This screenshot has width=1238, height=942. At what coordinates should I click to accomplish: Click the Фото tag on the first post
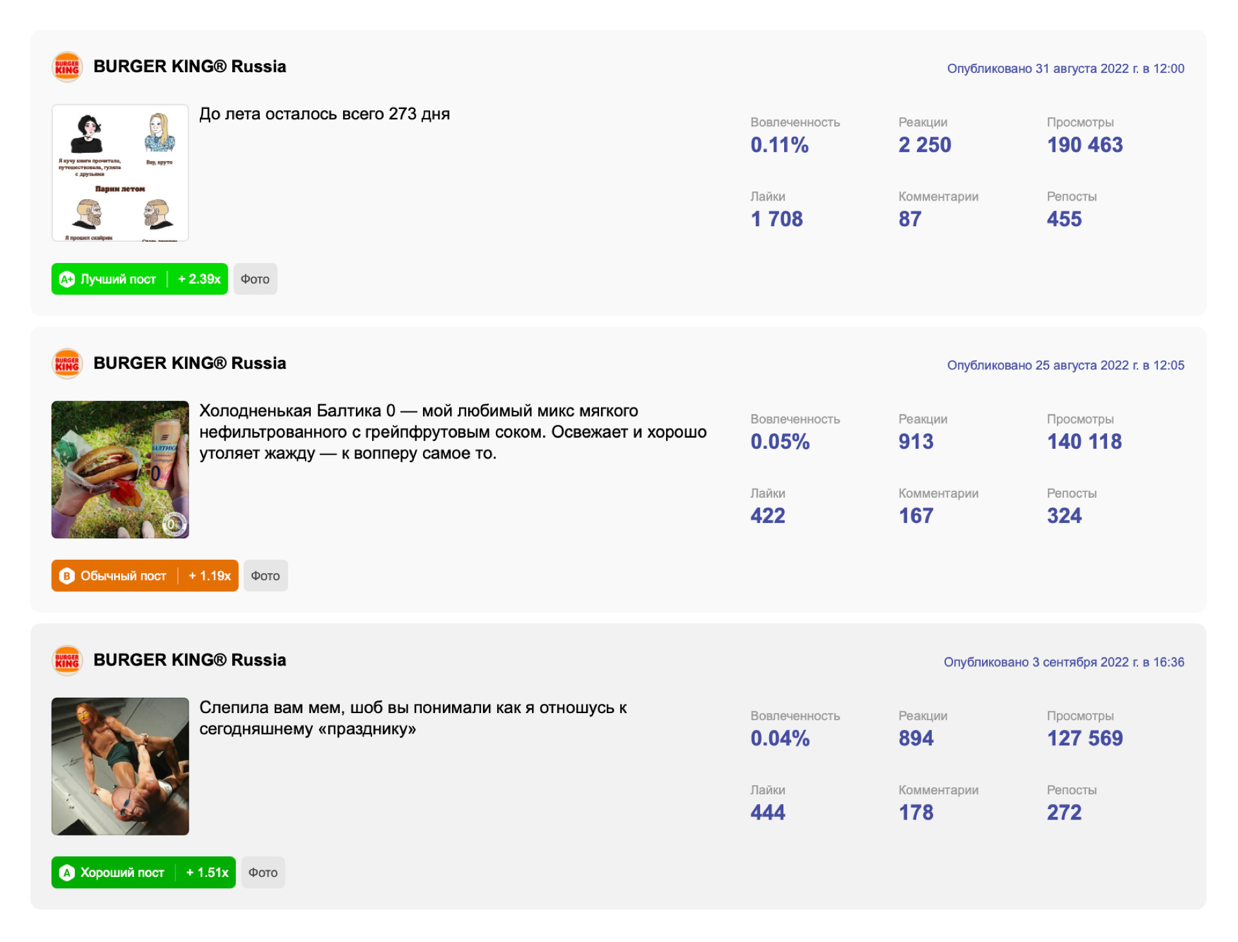(x=255, y=279)
